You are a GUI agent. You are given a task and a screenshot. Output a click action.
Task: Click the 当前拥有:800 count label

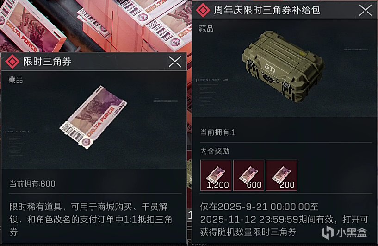coord(32,184)
